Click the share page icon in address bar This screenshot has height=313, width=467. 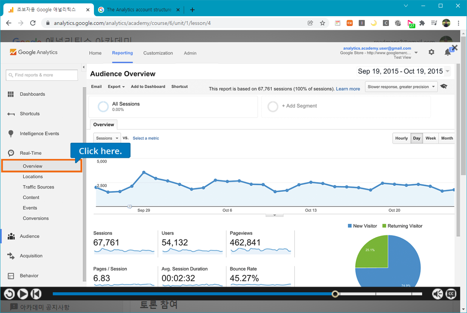[x=310, y=23]
